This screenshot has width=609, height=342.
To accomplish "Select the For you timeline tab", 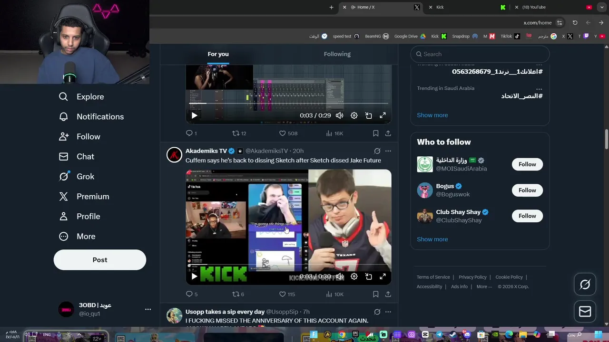I will [218, 54].
